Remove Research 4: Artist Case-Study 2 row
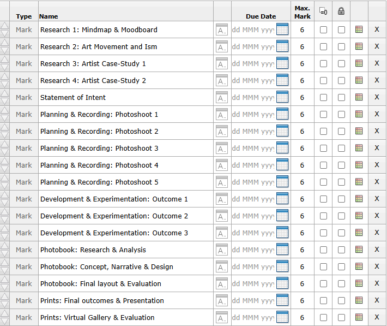Screen dimensions: 387x326 (377, 80)
